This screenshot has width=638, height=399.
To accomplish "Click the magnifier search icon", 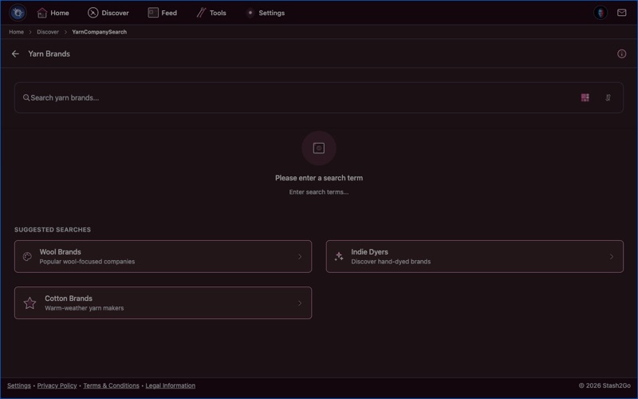I will coord(26,98).
